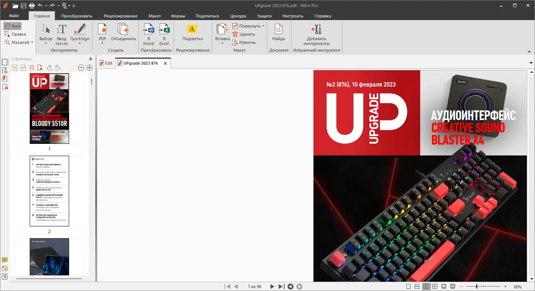Click the Подсветка highlight tool
The image size is (535, 291).
[x=192, y=32]
